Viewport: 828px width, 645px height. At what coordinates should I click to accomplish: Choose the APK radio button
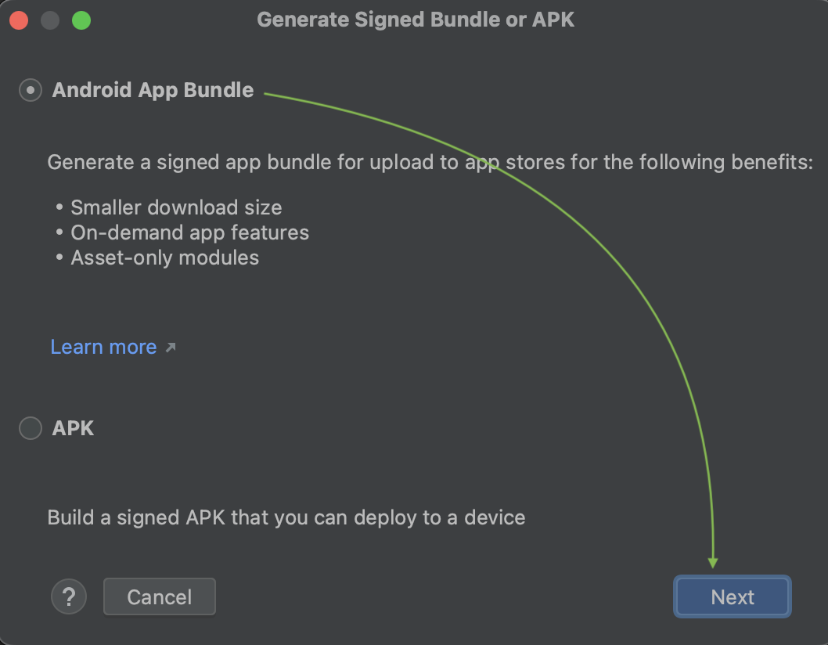click(x=31, y=428)
